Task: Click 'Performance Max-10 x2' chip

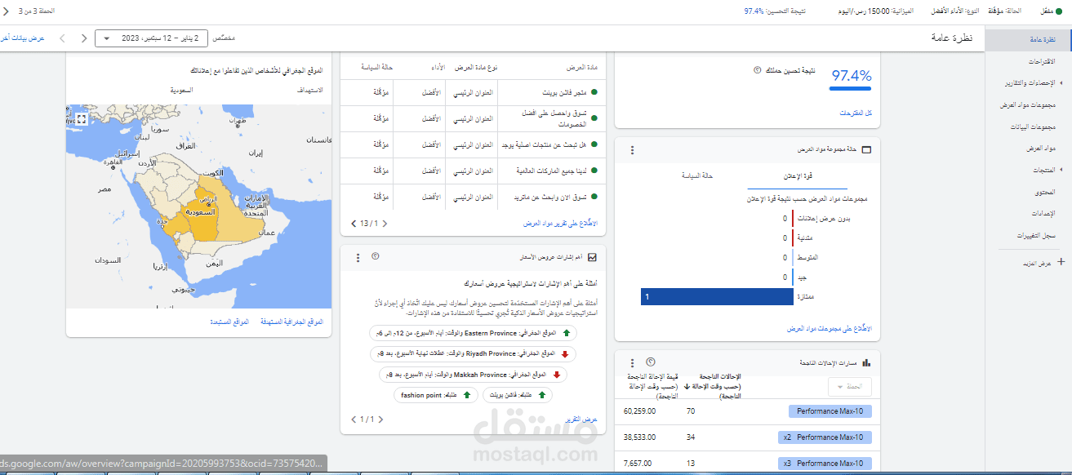Action: (x=825, y=437)
